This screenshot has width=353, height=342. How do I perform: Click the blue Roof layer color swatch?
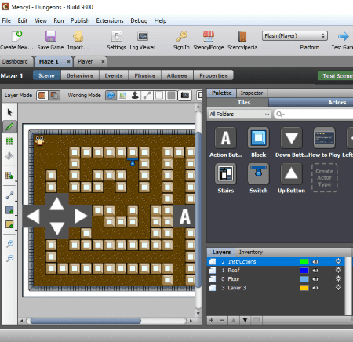(x=304, y=271)
